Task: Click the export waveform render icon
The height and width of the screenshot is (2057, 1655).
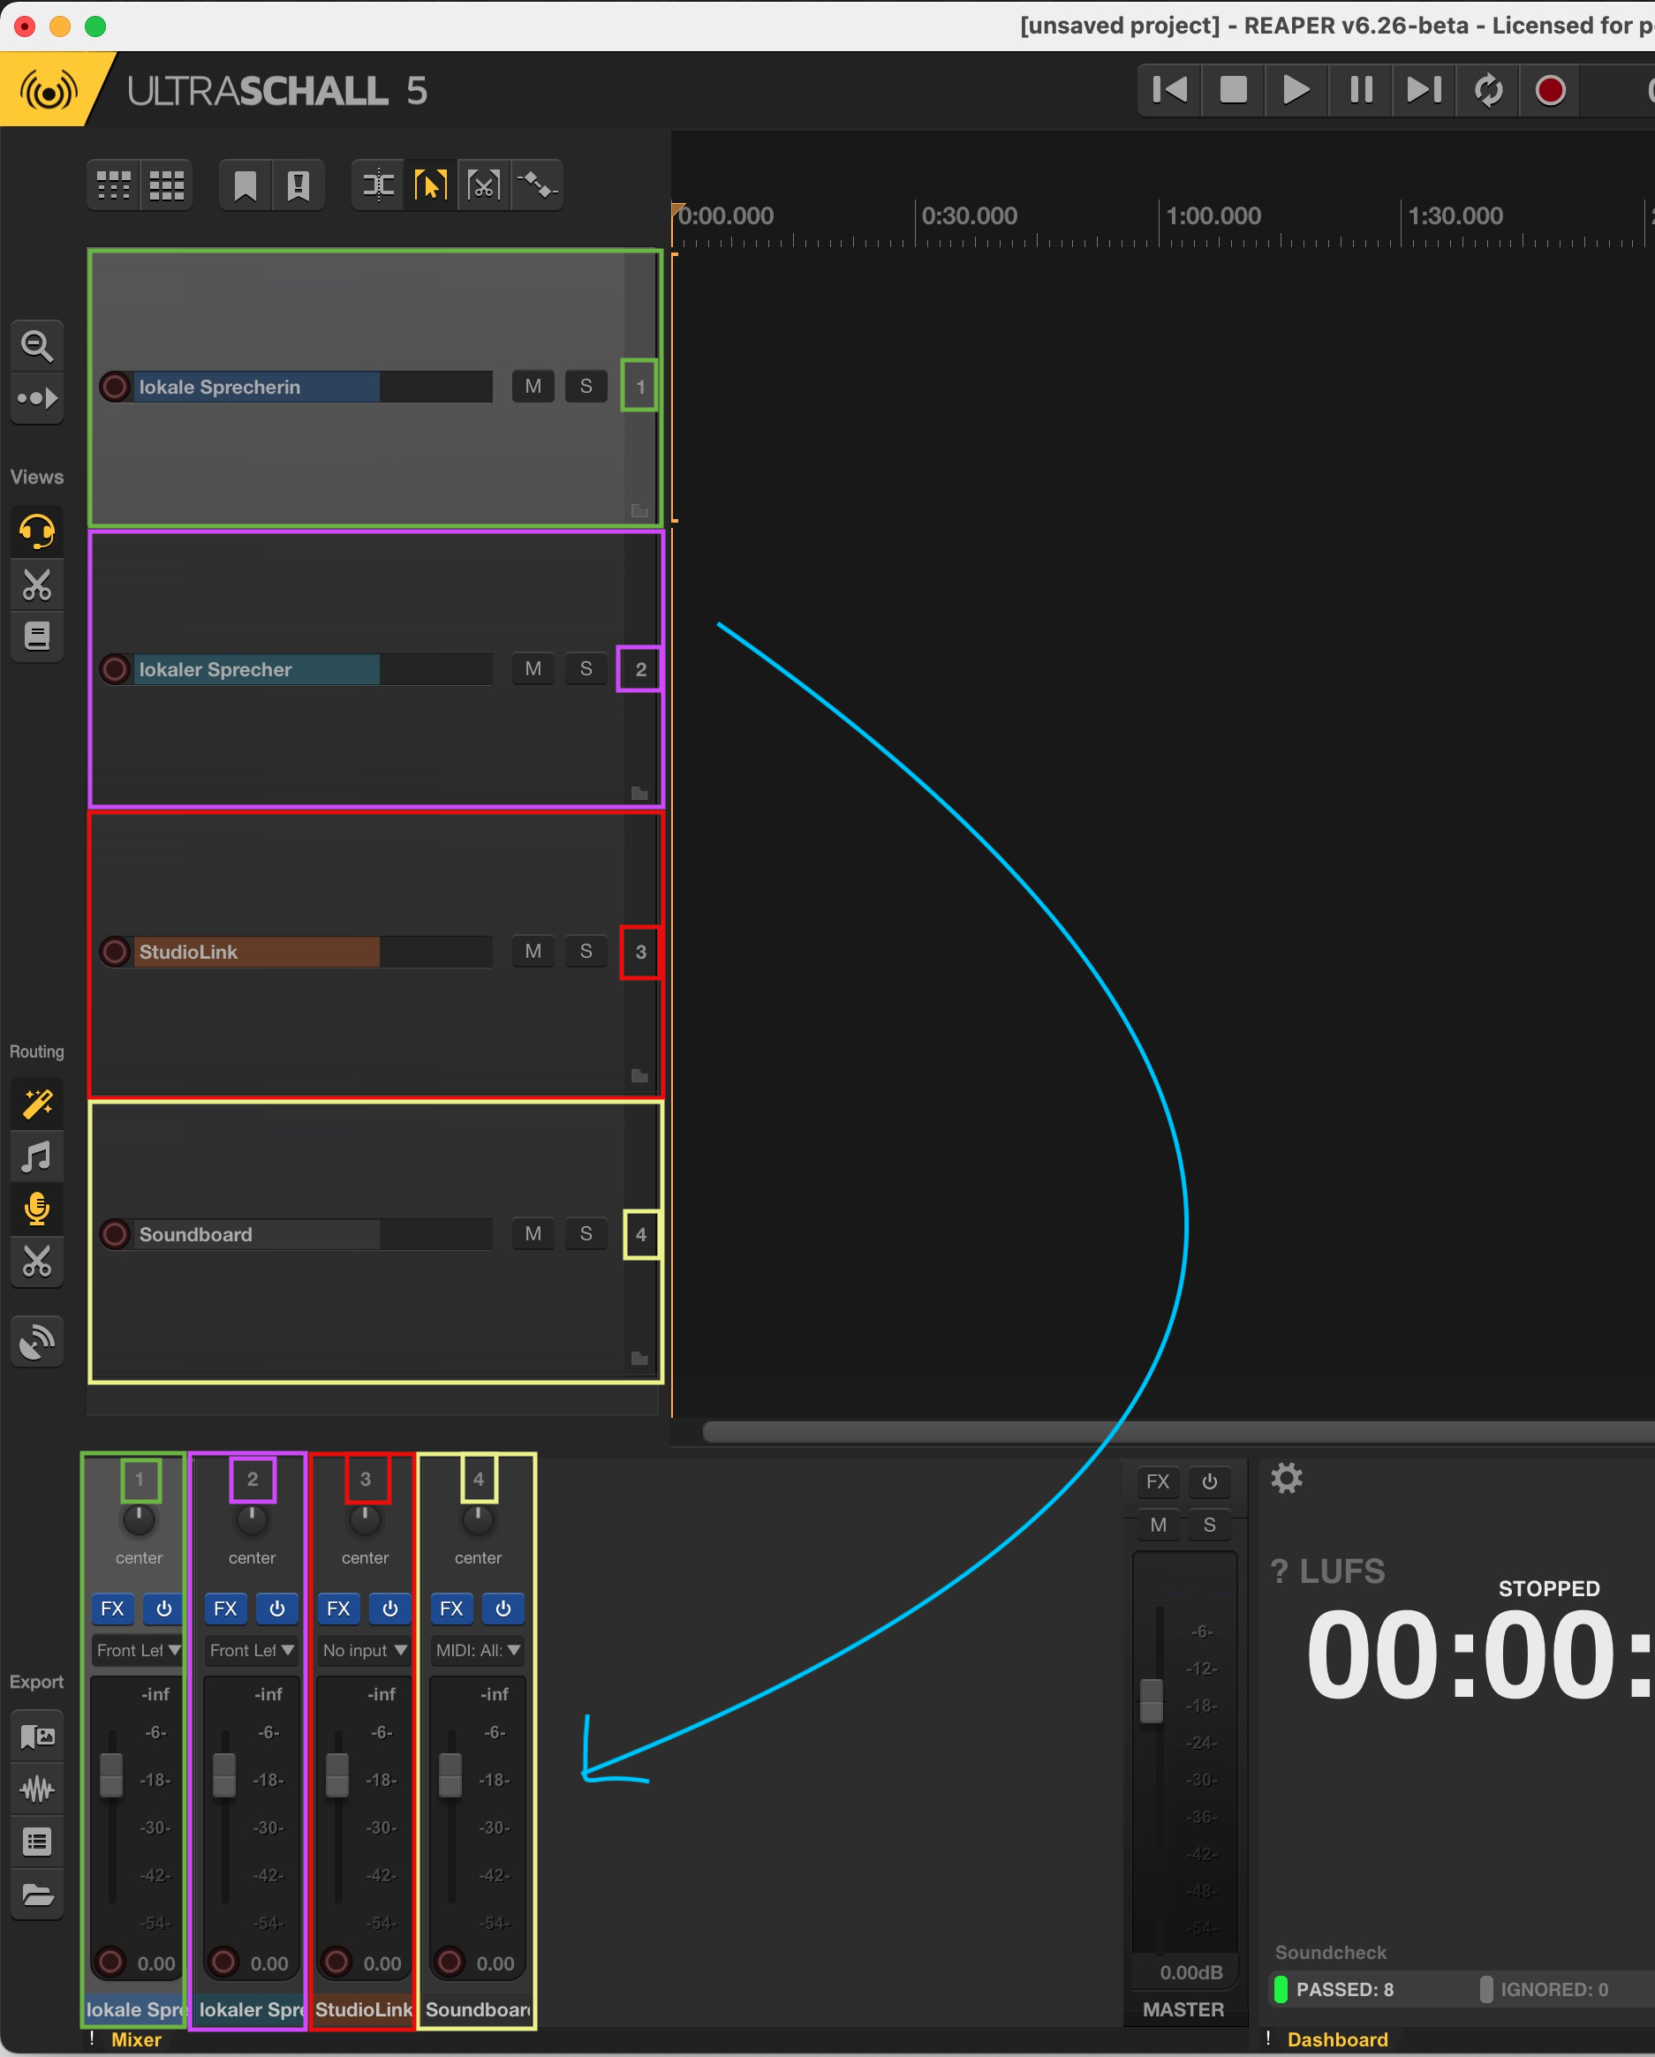Action: tap(37, 1789)
